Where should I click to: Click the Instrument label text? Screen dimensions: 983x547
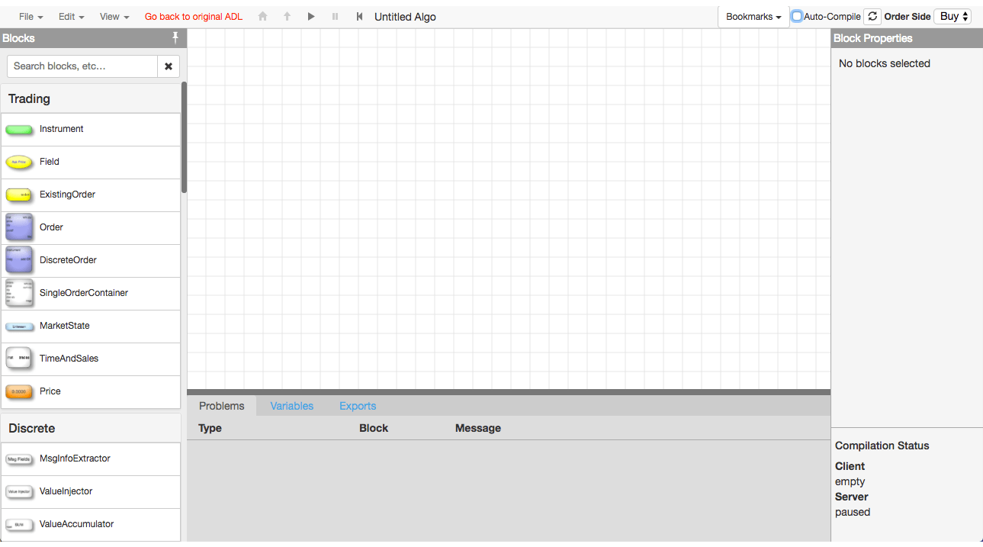[x=62, y=129]
